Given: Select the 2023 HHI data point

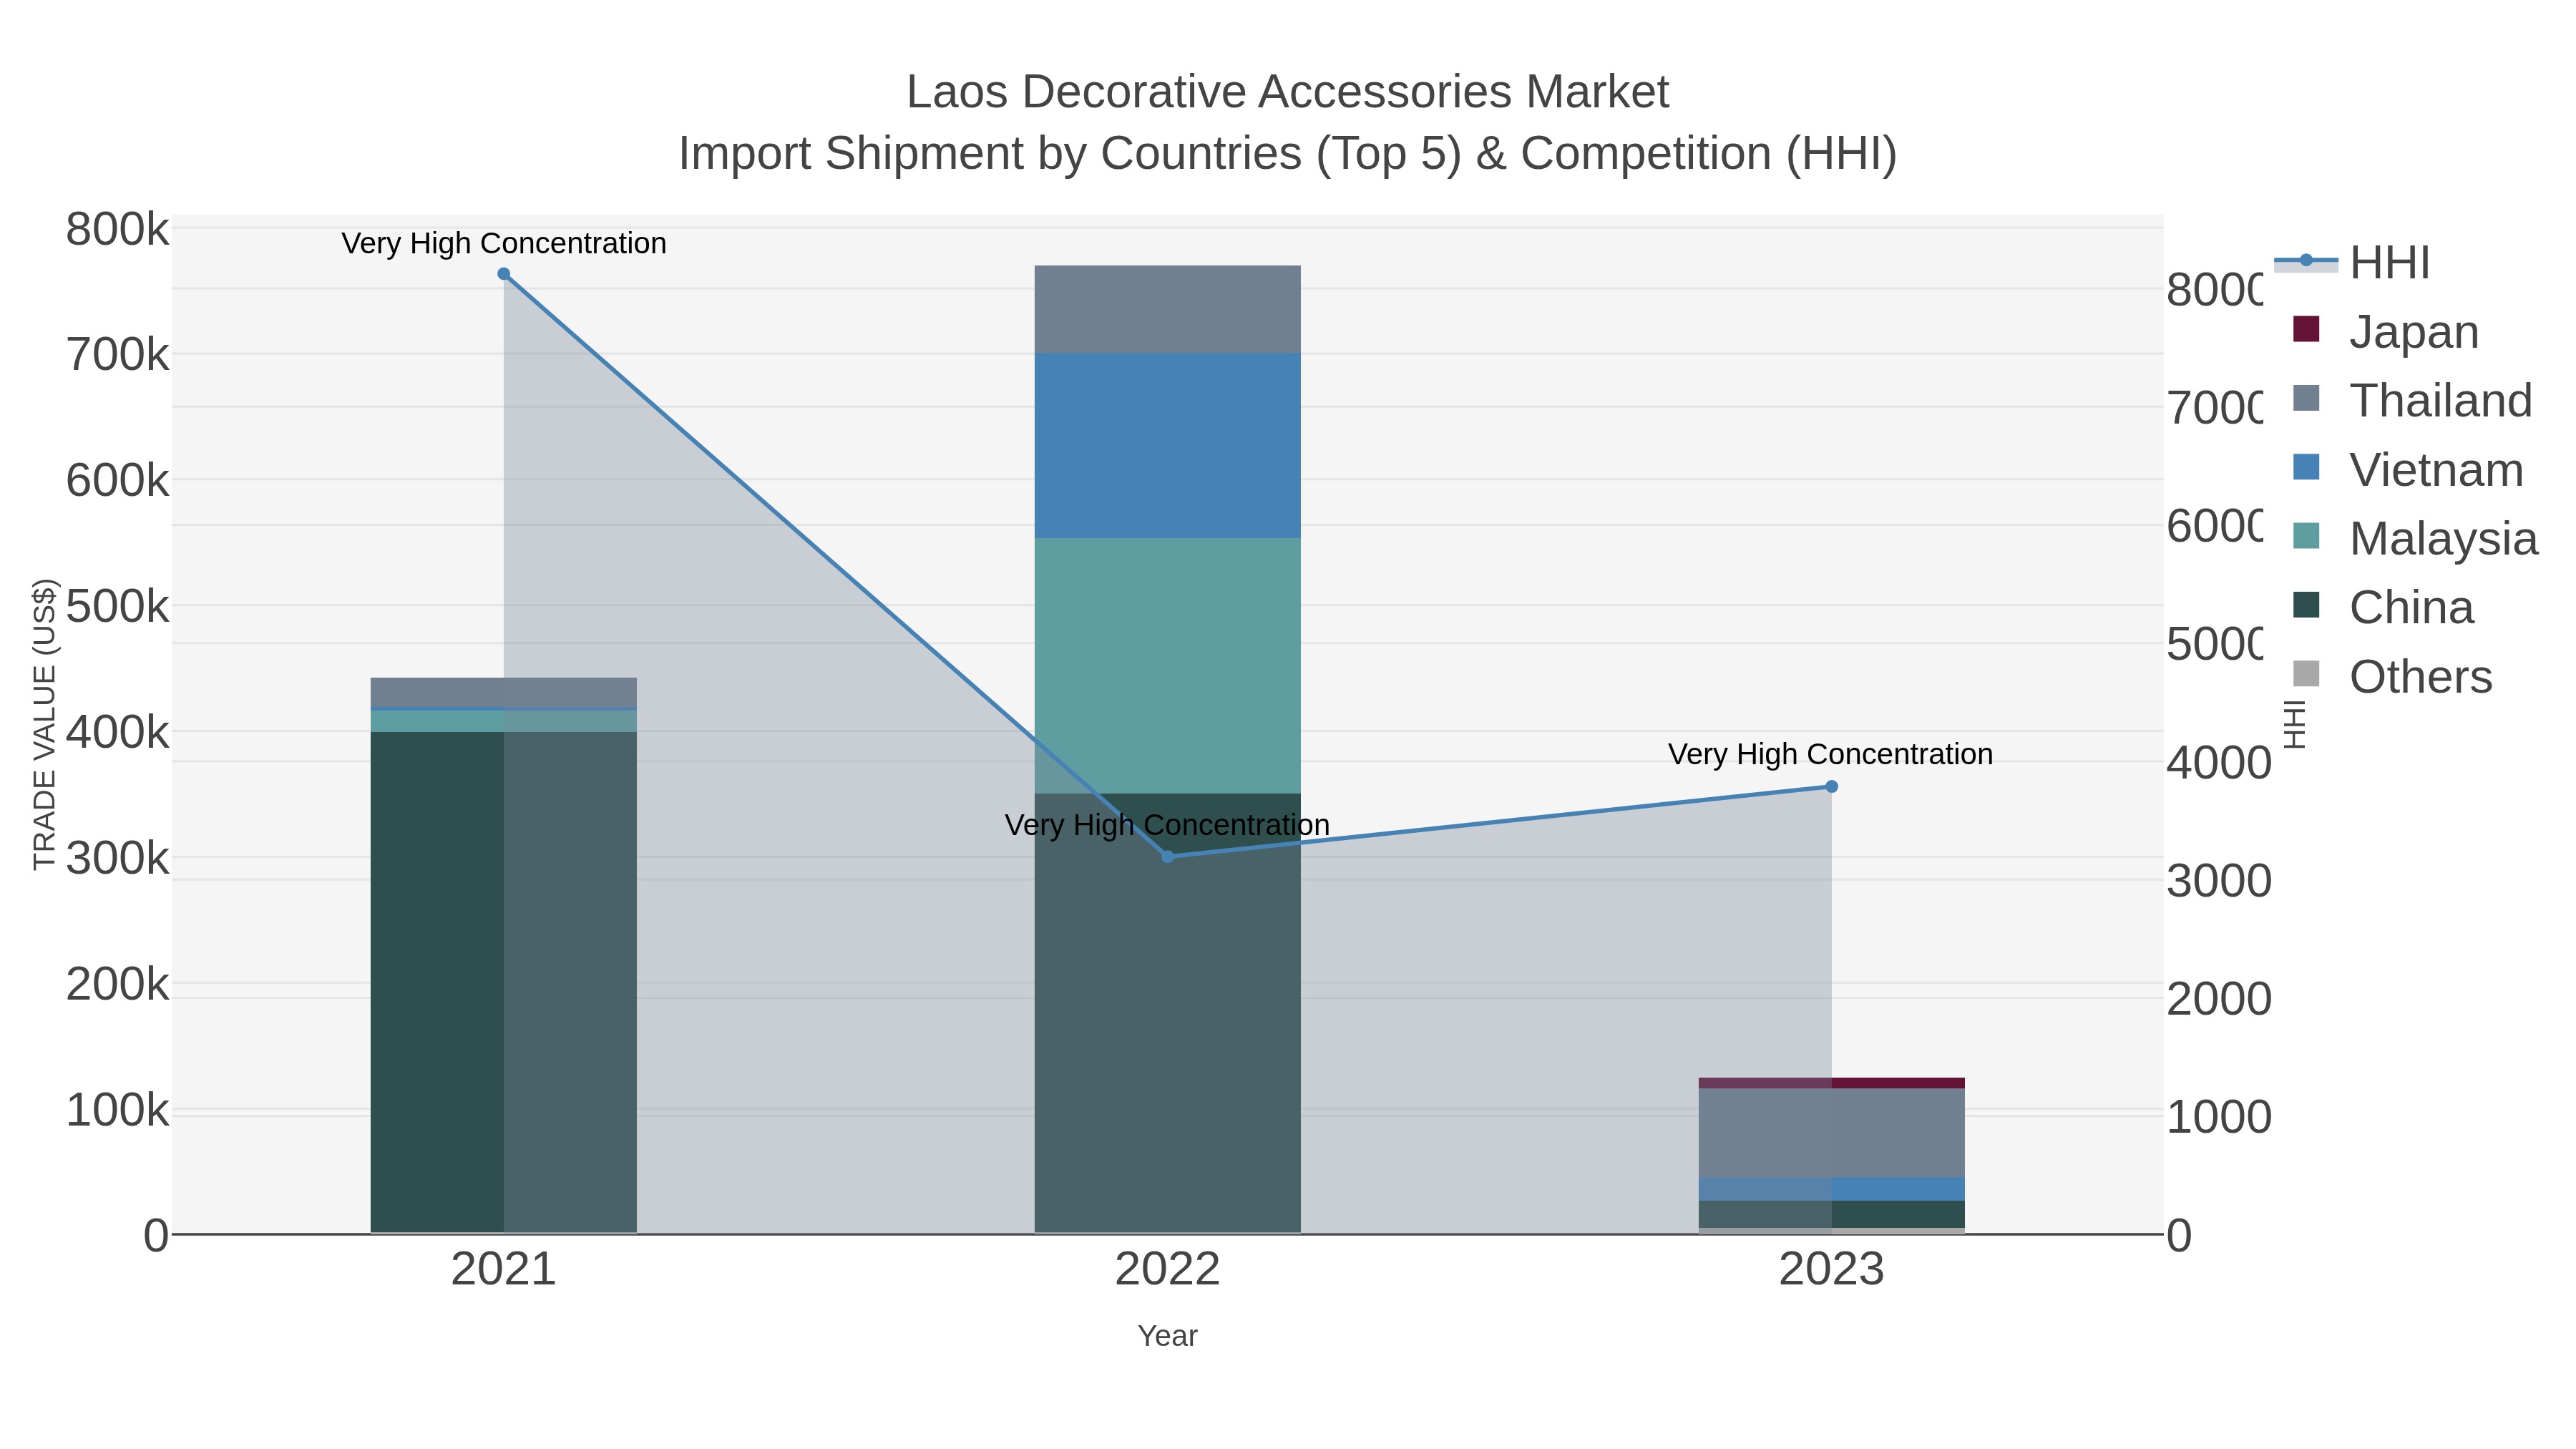Looking at the screenshot, I should click(1832, 787).
